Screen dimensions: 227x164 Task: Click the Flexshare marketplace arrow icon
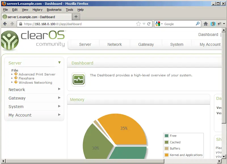pos(16,78)
